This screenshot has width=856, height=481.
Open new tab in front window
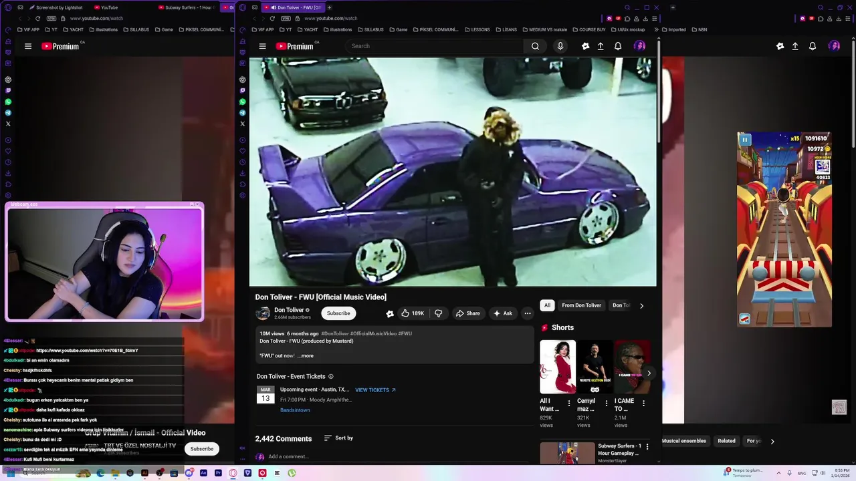329,7
